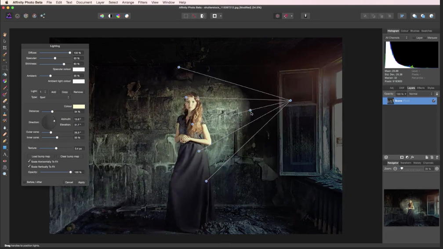This screenshot has width=443, height=249.
Task: Open All Channels histogram dropdown
Action: (x=396, y=38)
